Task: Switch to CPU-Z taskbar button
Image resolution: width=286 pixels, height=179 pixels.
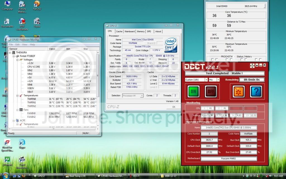Action: pyautogui.click(x=47, y=176)
